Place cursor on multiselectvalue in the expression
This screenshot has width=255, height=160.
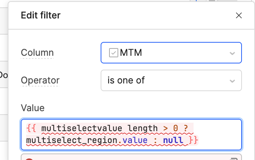(82, 128)
